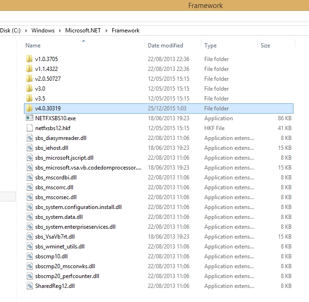Select the file name sbs_diasymreader.dll
The height and width of the screenshot is (302, 309).
point(61,138)
